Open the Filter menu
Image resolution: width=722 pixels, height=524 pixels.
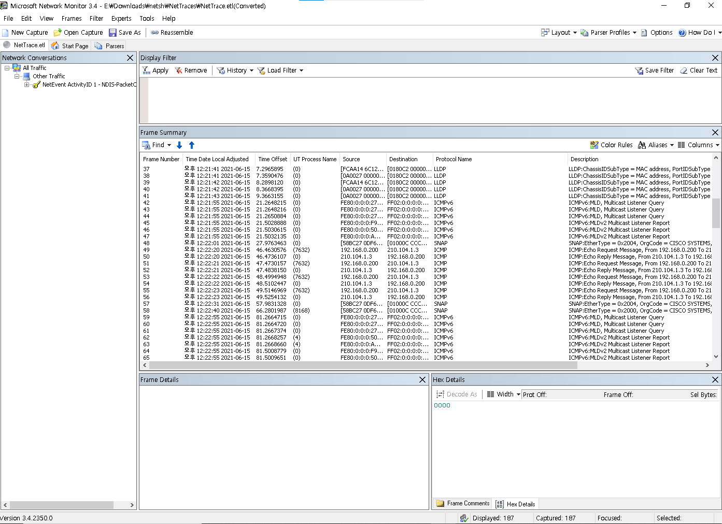click(96, 18)
